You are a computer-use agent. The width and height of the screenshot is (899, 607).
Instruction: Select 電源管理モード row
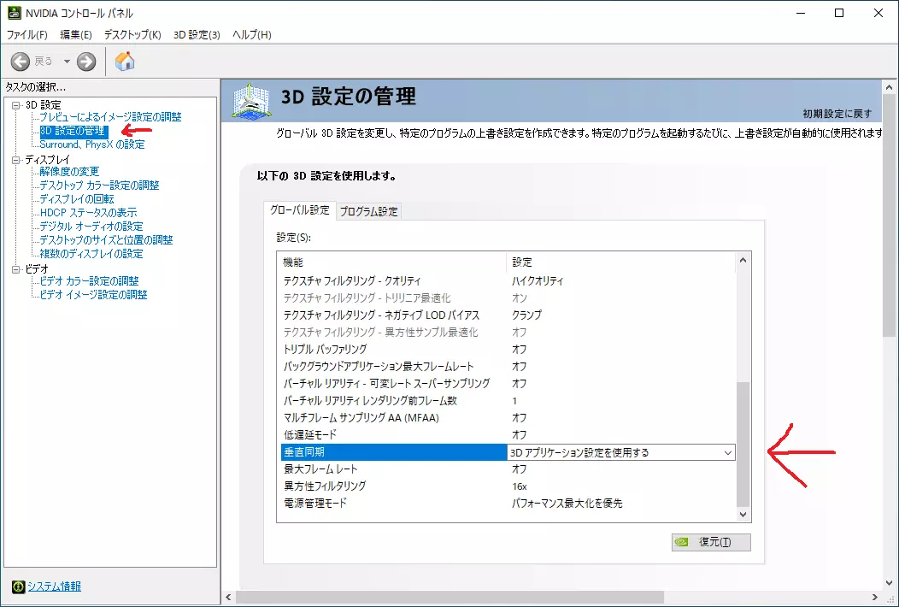(x=508, y=504)
